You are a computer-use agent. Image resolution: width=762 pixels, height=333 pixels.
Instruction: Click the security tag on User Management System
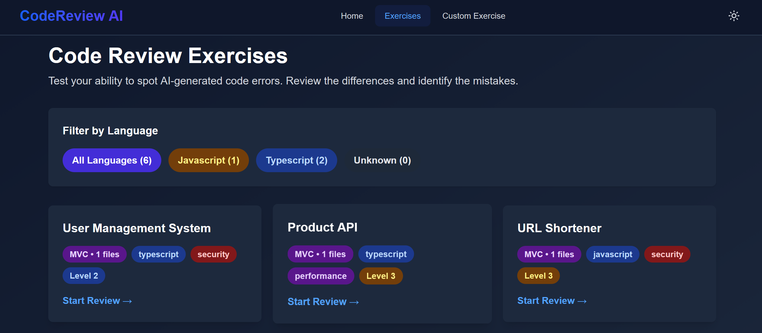click(x=213, y=254)
